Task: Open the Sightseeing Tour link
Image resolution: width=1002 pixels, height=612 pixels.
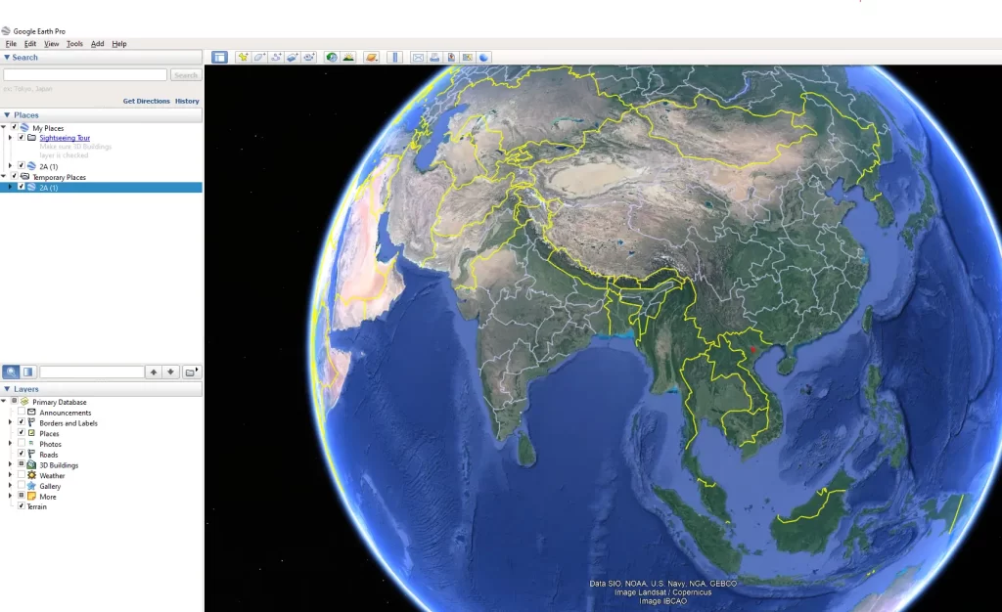Action: click(x=65, y=138)
